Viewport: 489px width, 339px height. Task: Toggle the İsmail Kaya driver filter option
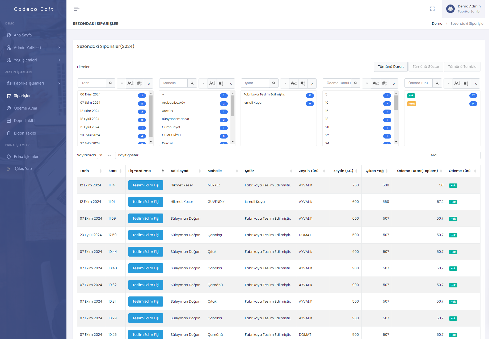(252, 103)
